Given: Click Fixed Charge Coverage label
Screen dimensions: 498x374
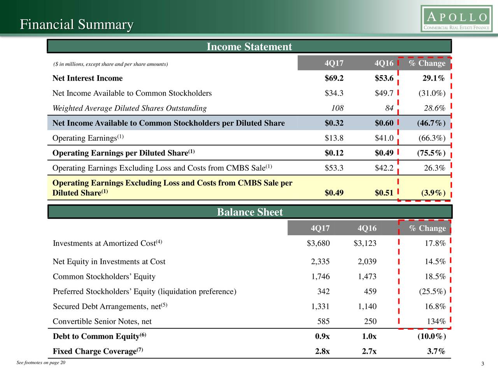Looking at the screenshot, I should pos(98,351).
